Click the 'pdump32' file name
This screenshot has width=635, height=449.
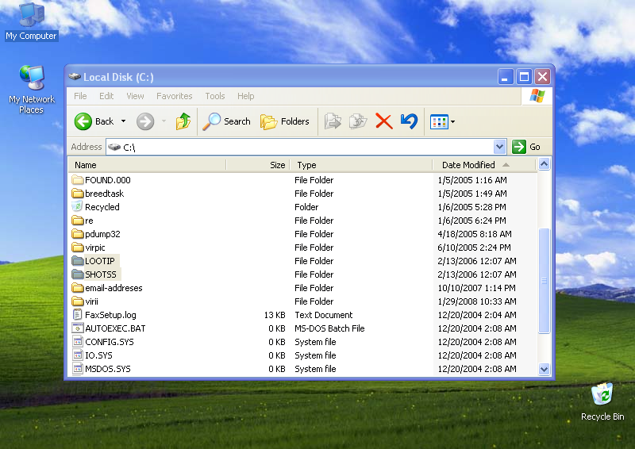pos(102,234)
